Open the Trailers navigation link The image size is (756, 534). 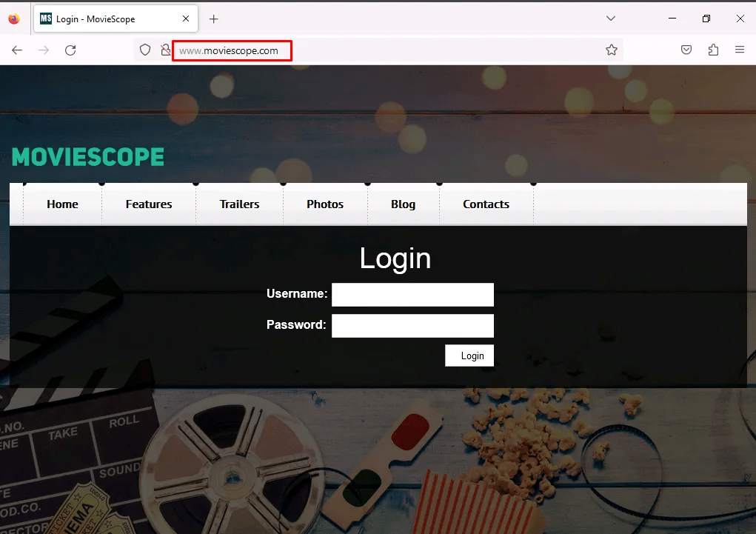[239, 204]
